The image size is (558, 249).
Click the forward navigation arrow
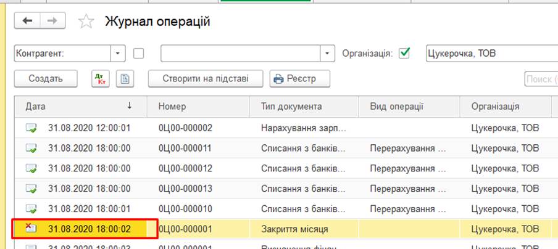52,21
